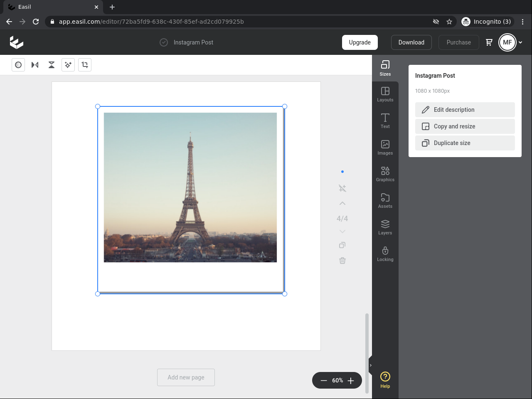
Task: Select the Eiffel Tower image
Action: (190, 187)
